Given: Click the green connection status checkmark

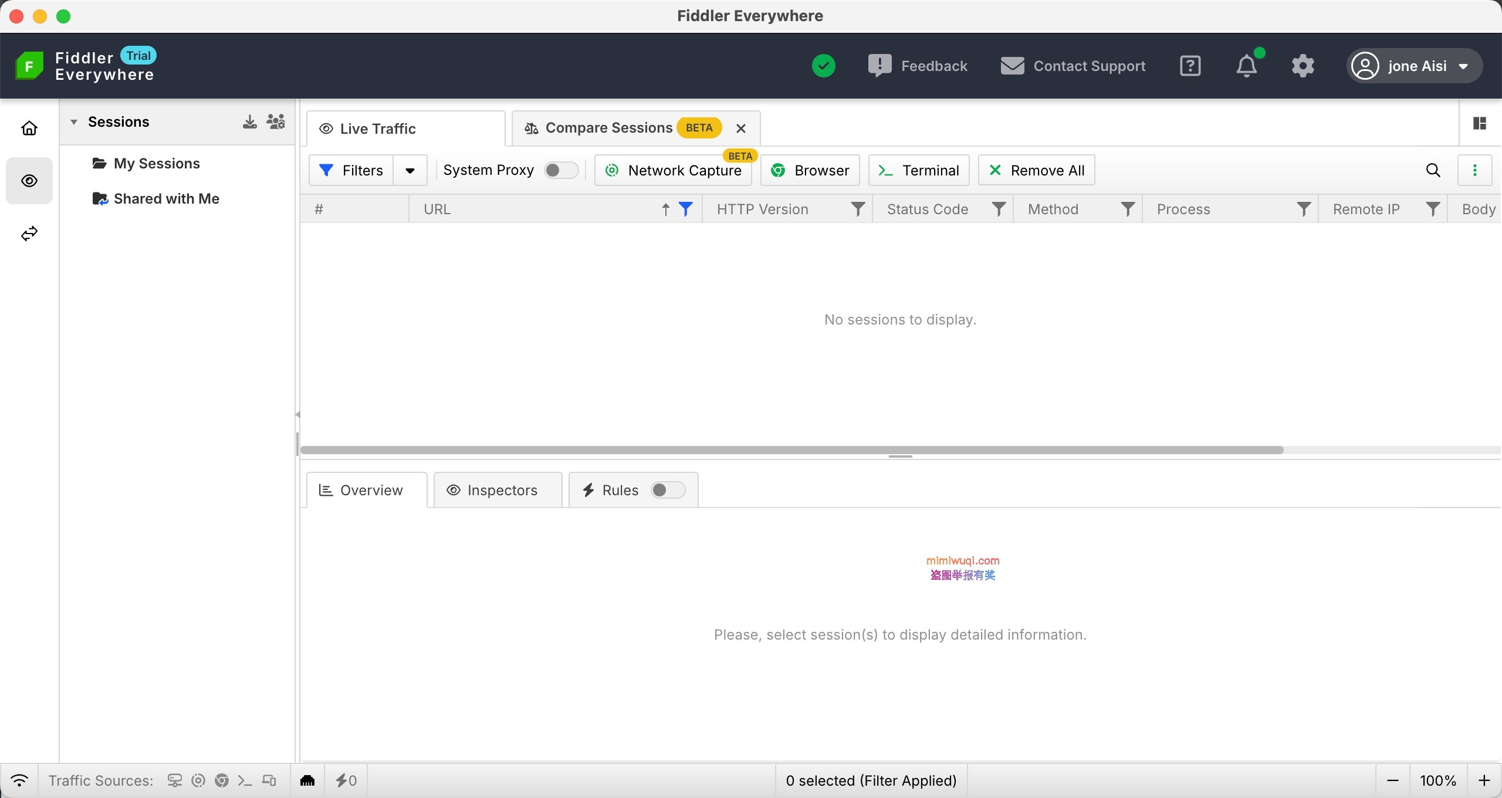Looking at the screenshot, I should click(824, 66).
